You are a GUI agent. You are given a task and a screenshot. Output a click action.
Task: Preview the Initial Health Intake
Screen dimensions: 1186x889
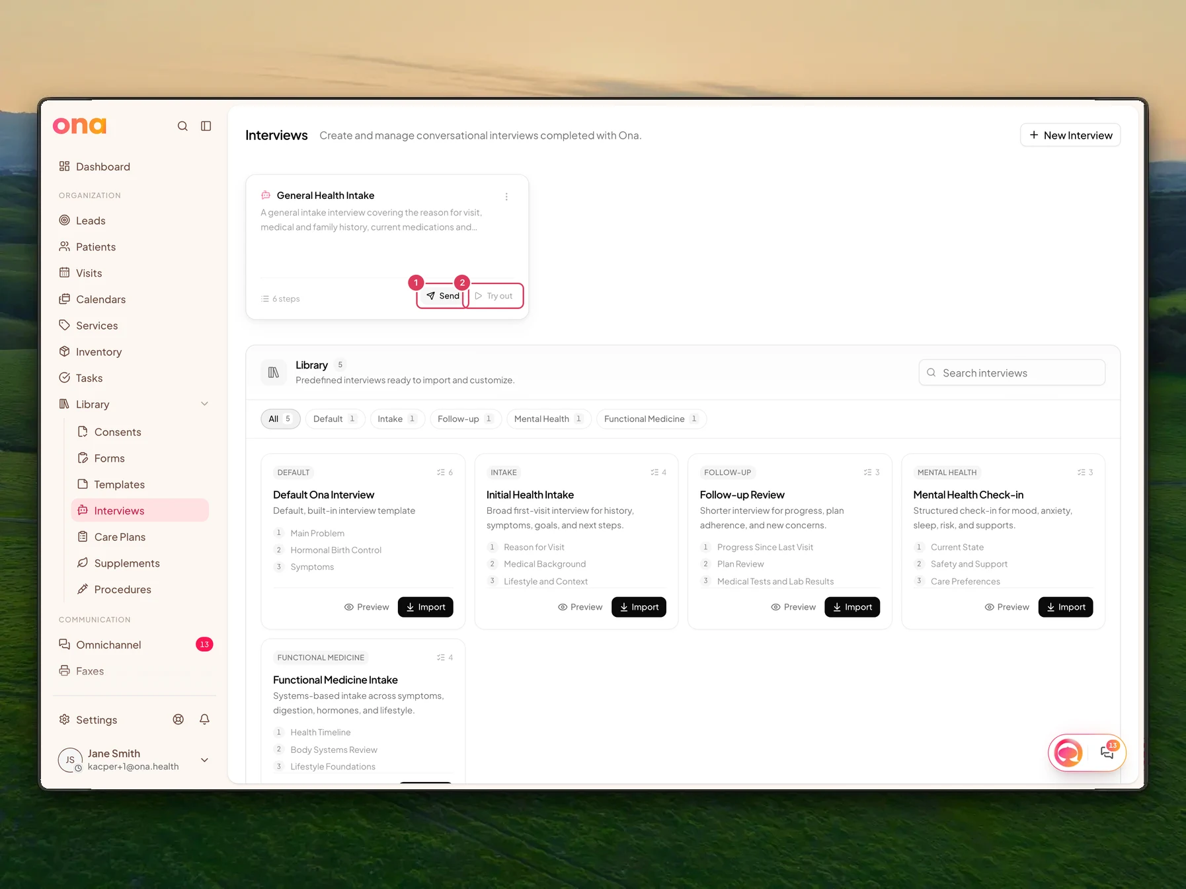coord(580,607)
